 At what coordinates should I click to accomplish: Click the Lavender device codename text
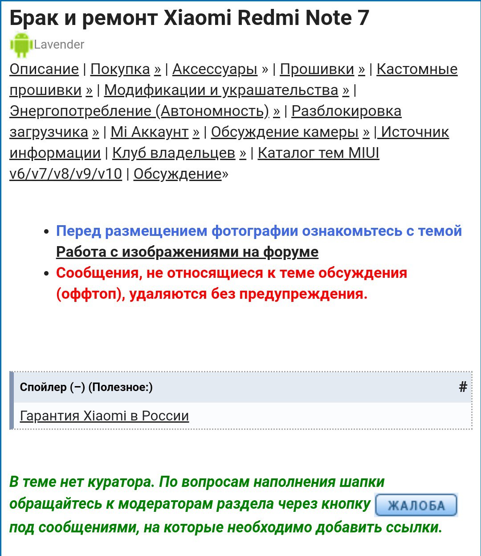[59, 45]
